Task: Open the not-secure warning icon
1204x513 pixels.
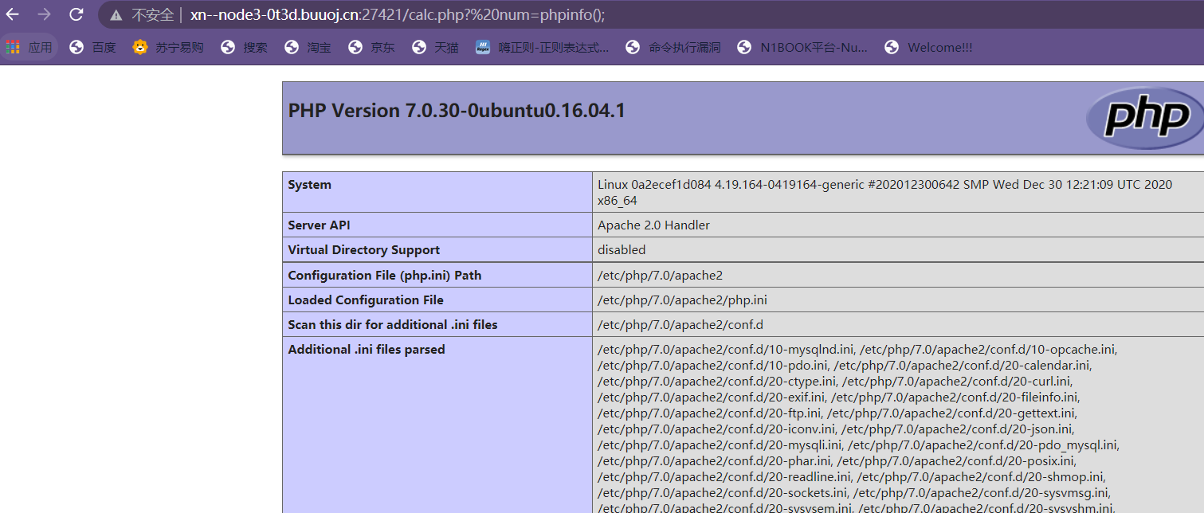Action: point(116,15)
